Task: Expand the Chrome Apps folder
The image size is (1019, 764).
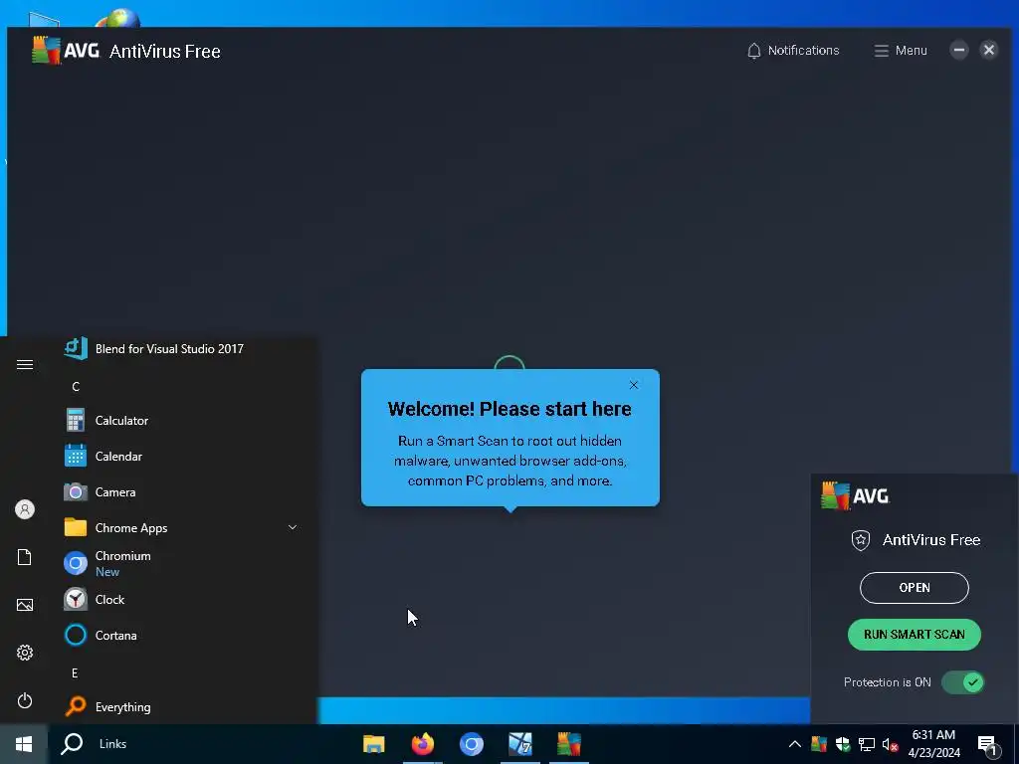Action: tap(293, 527)
